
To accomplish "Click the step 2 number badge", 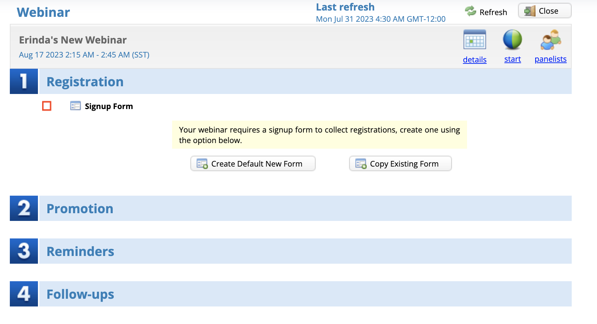I will point(24,208).
